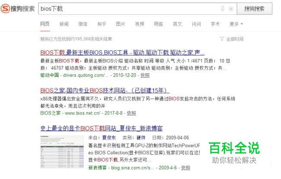Open the 问问 tab
The width and height of the screenshot is (281, 179).
pos(196,24)
